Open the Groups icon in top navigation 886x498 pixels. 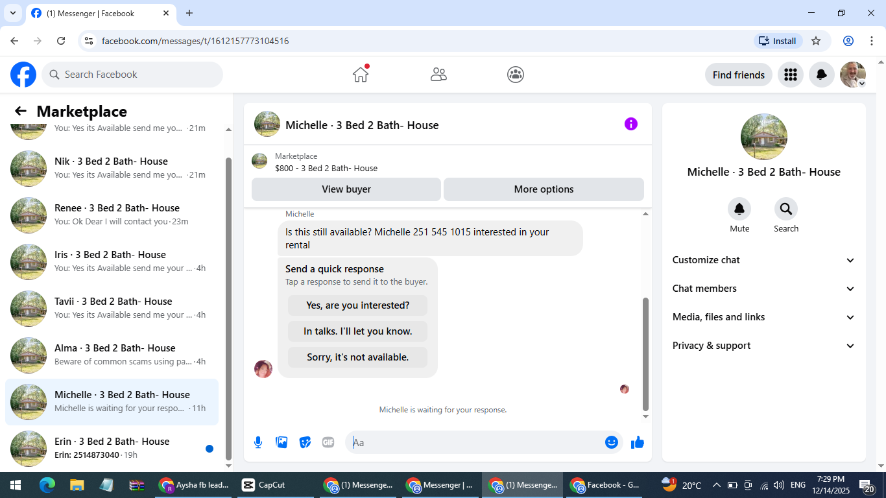point(516,75)
